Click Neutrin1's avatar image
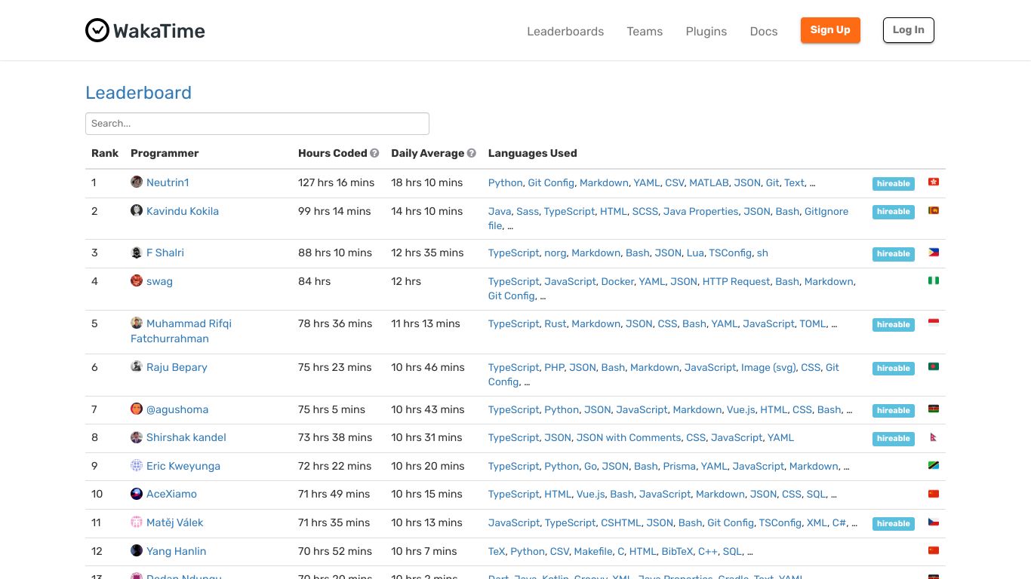The height and width of the screenshot is (579, 1031). pos(137,182)
